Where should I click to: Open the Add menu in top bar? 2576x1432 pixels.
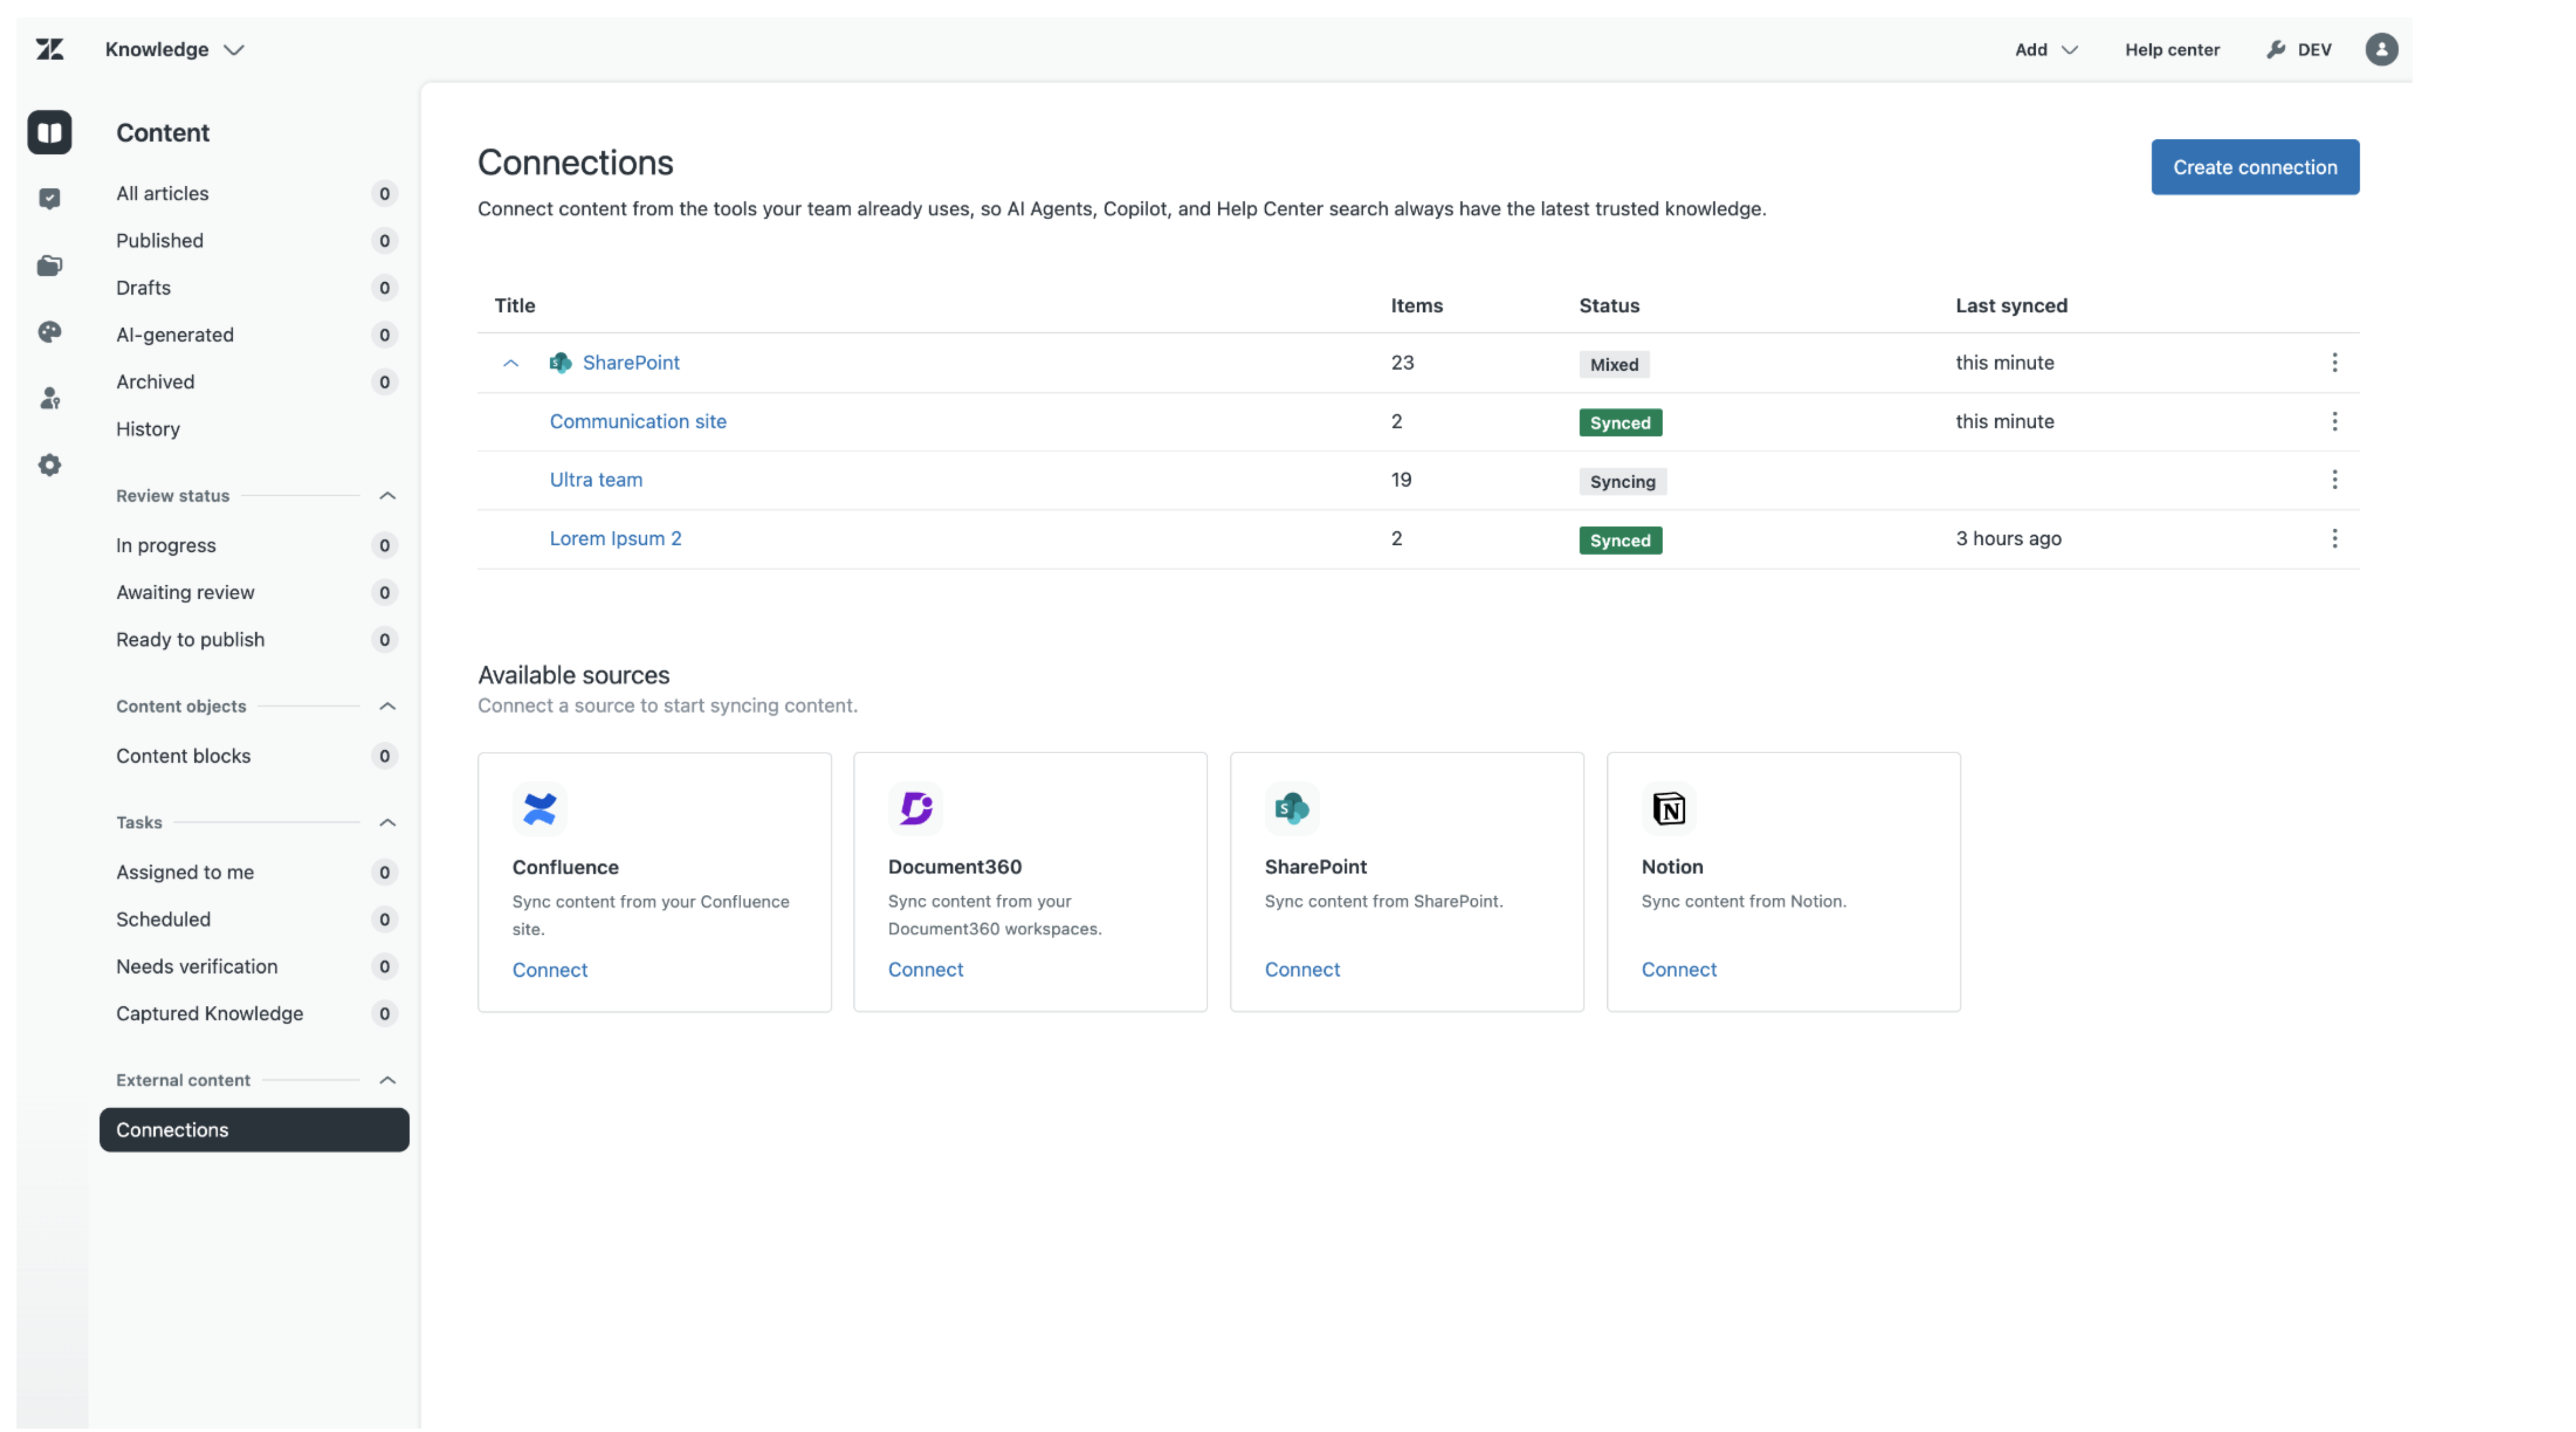click(x=2045, y=49)
